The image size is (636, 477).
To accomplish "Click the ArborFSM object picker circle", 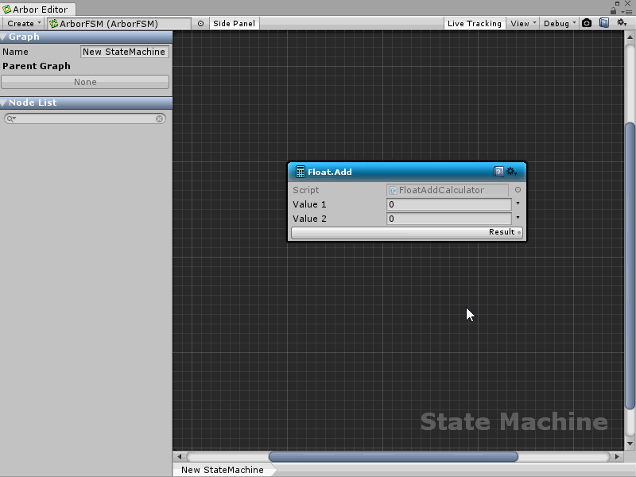I will pos(200,24).
